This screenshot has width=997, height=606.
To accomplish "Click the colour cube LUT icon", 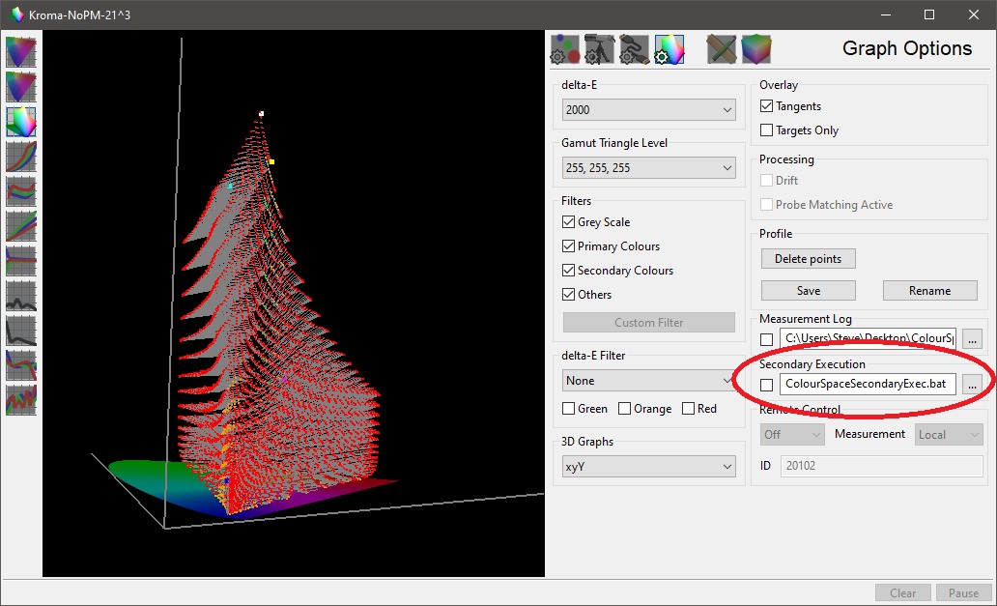I will pyautogui.click(x=756, y=48).
